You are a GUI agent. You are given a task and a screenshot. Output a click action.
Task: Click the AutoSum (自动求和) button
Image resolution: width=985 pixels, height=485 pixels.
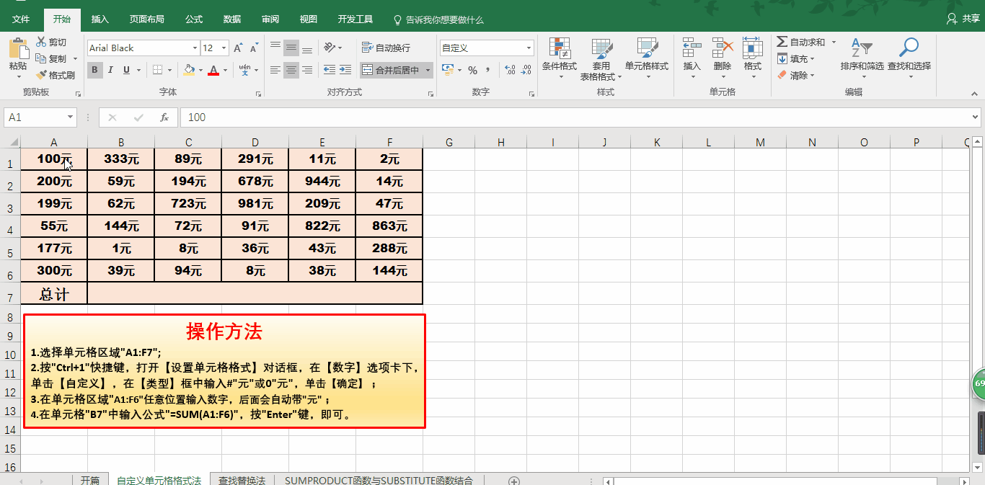(x=801, y=43)
